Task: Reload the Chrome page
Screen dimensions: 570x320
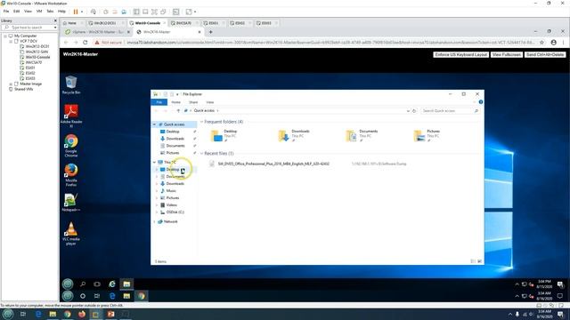Action: (x=85, y=43)
